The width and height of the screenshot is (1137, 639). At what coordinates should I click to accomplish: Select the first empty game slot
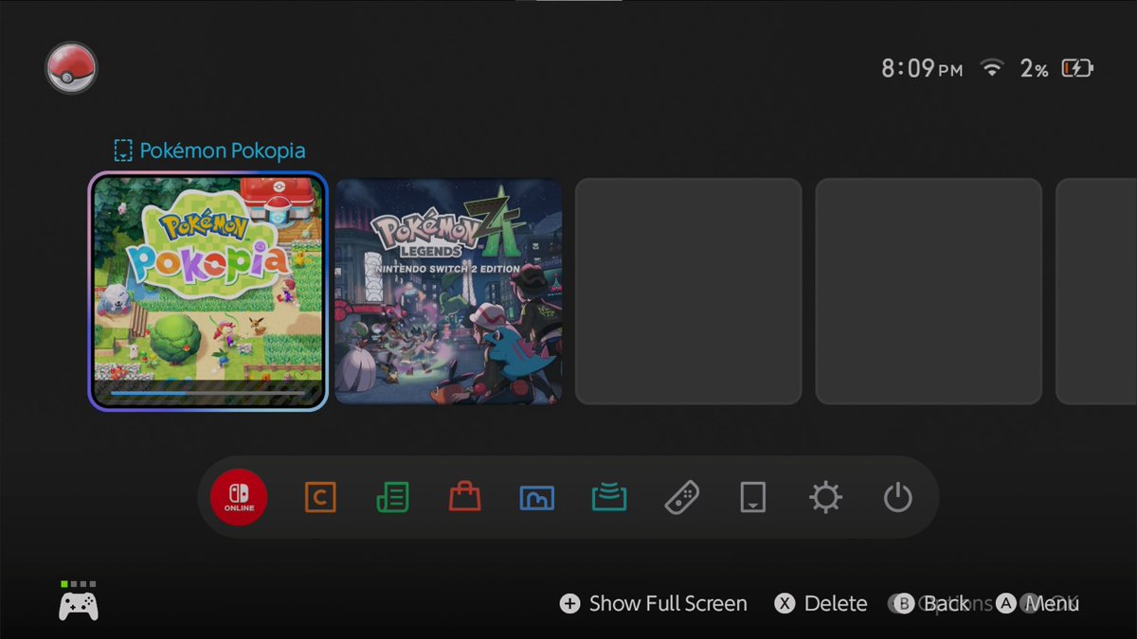coord(689,291)
